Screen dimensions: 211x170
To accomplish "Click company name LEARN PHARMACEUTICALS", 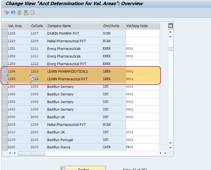I will coord(67,71).
